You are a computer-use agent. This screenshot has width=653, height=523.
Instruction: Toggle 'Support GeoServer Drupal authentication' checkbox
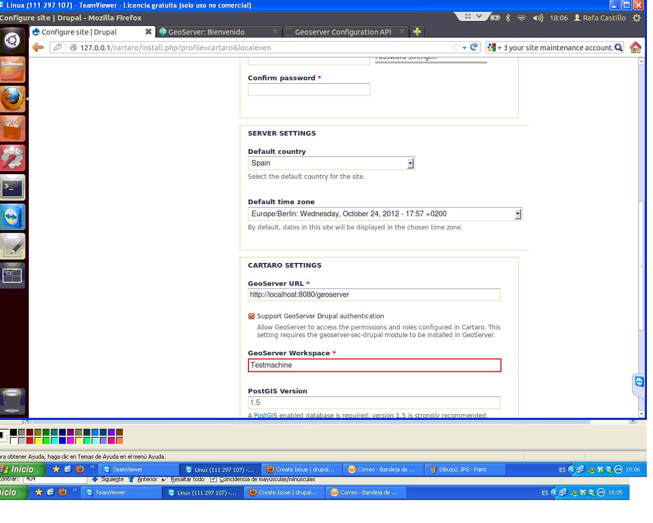point(252,316)
